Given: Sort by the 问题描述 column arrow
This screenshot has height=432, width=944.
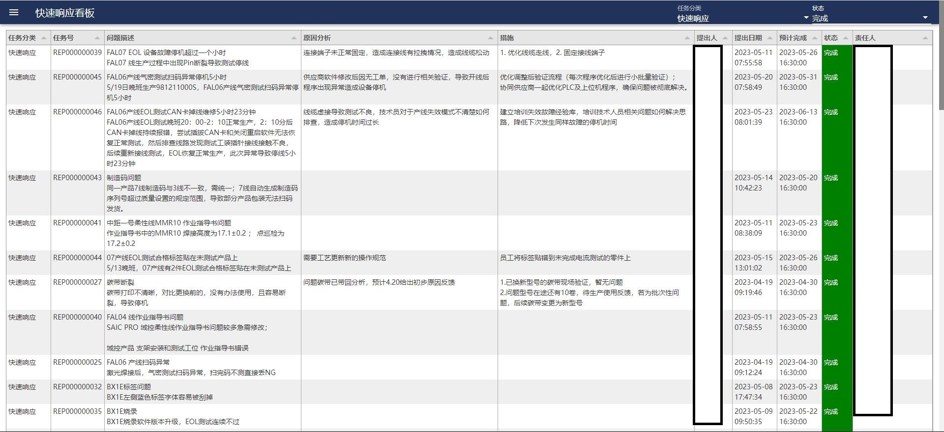Looking at the screenshot, I should pyautogui.click(x=294, y=38).
